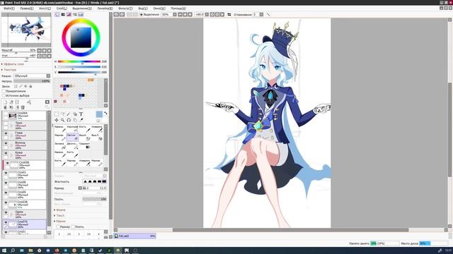Select the Rotate view tool
The image size is (453, 254).
tap(69, 120)
